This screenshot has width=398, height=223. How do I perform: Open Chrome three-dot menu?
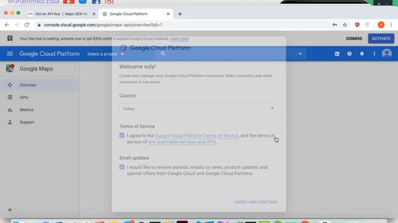click(x=391, y=25)
